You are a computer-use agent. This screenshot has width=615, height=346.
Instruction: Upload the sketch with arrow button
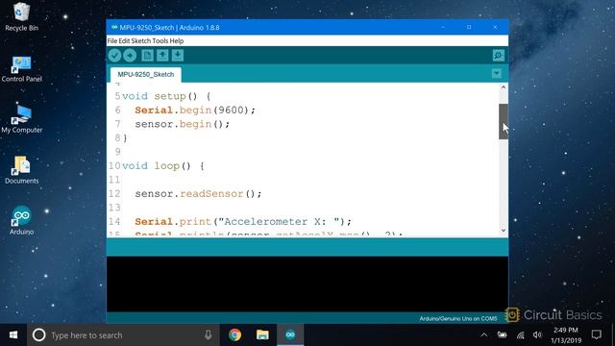(x=130, y=56)
